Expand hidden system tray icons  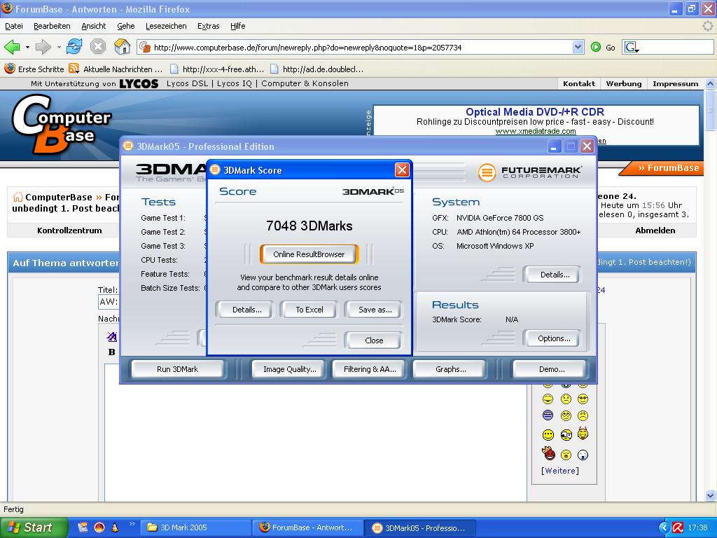tap(664, 528)
